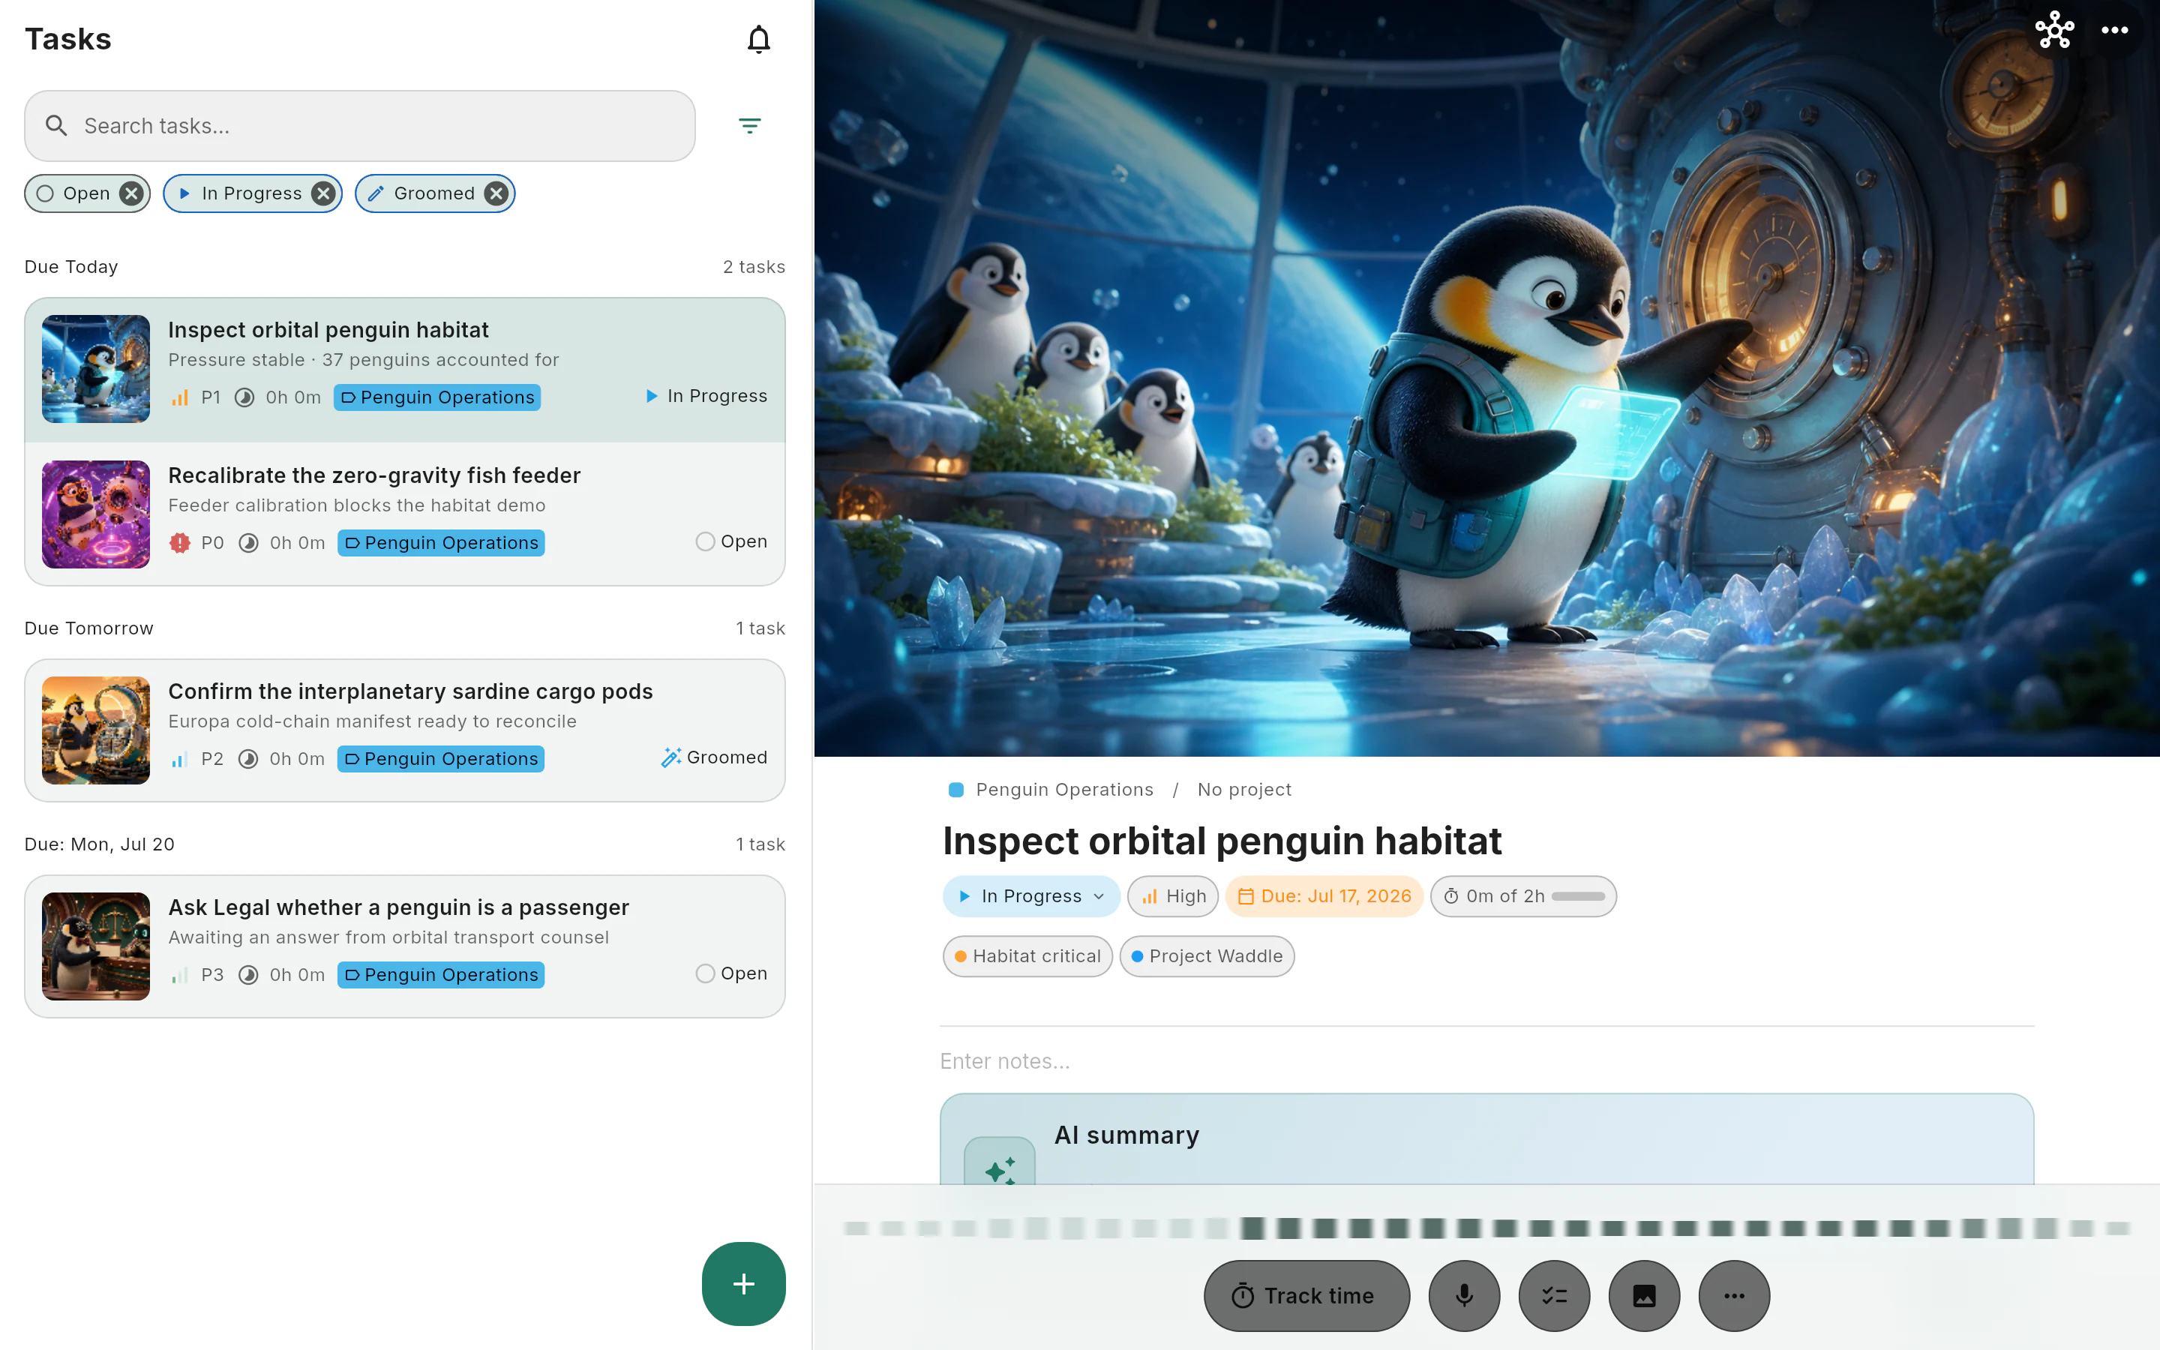This screenshot has height=1350, width=2160.
Task: Click the search magnifier icon
Action: click(x=56, y=126)
